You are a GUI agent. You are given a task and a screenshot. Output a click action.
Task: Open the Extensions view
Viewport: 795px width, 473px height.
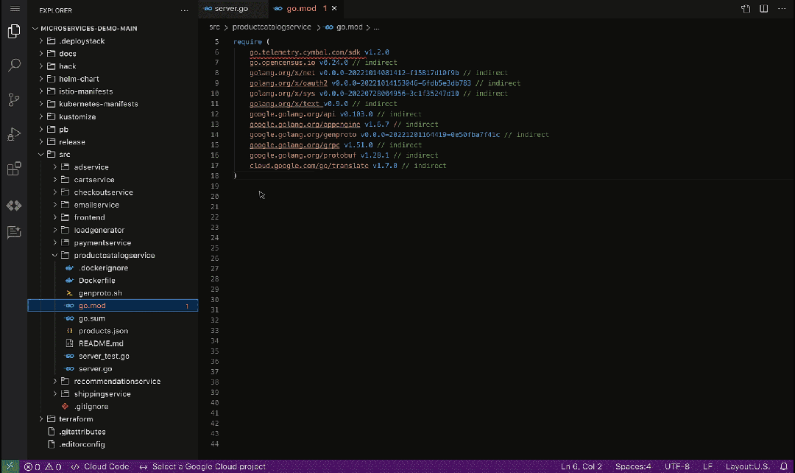(14, 169)
